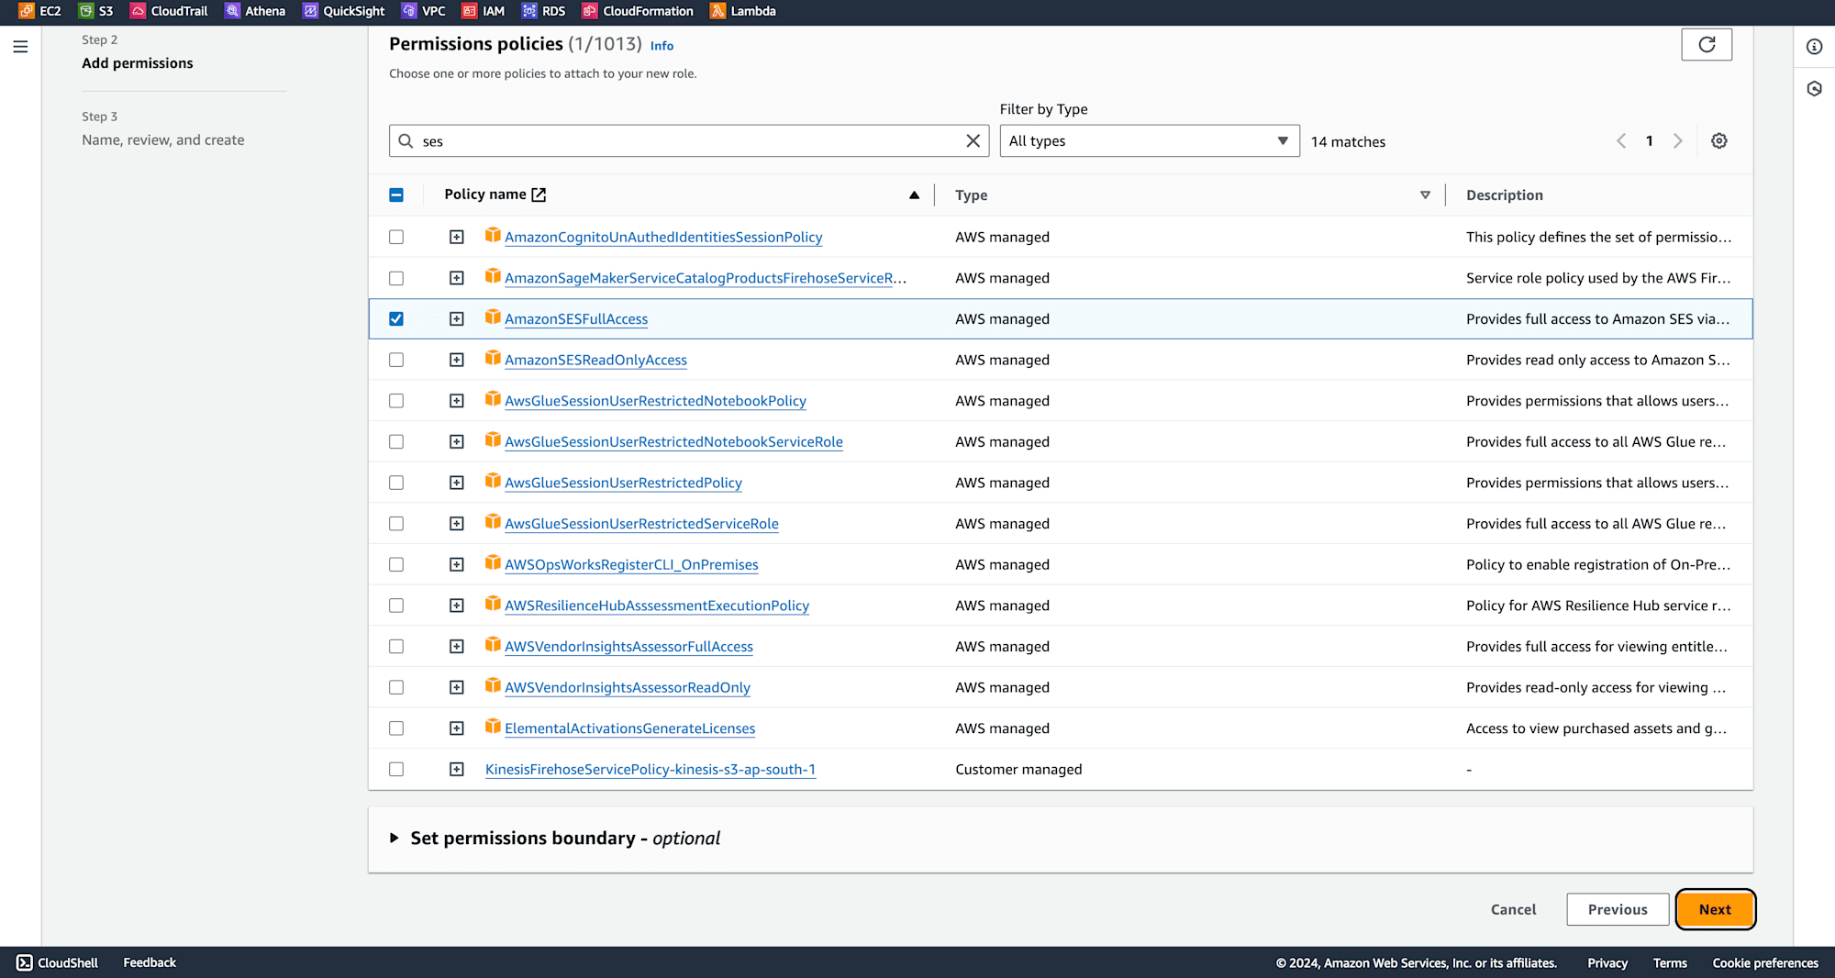Open table preferences gear icon
1835x978 pixels.
tap(1719, 141)
